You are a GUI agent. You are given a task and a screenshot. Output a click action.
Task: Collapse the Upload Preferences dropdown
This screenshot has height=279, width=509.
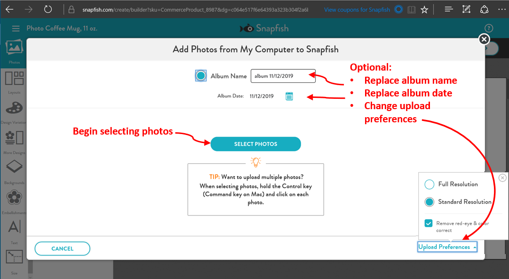(447, 247)
